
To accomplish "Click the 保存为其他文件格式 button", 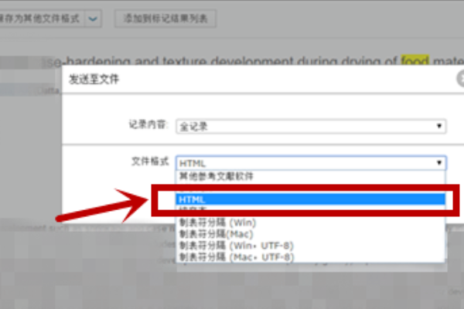I will click(x=42, y=19).
